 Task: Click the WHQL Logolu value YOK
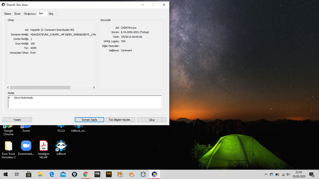click(x=123, y=41)
